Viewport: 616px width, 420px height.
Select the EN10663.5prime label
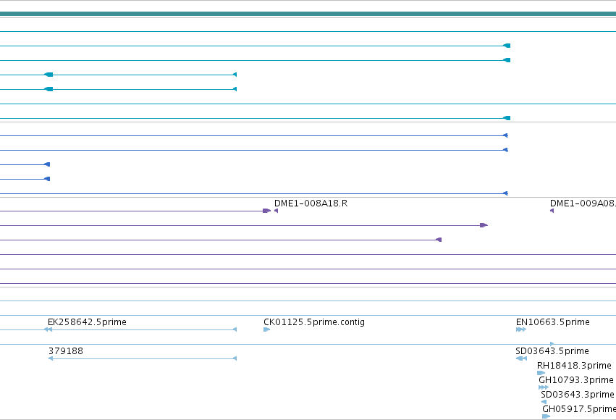[x=553, y=322]
